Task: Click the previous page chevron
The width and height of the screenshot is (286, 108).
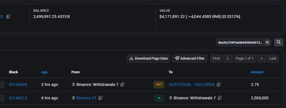Action: (228, 58)
